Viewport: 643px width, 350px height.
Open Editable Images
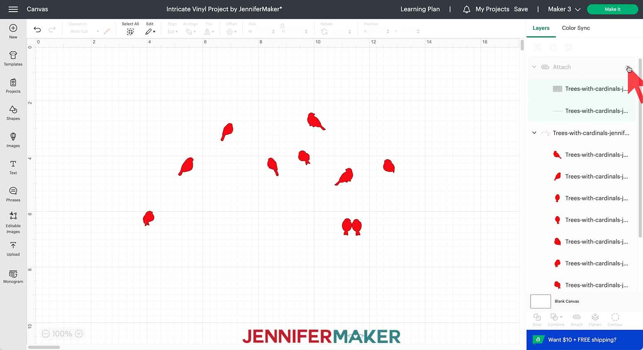tap(13, 222)
